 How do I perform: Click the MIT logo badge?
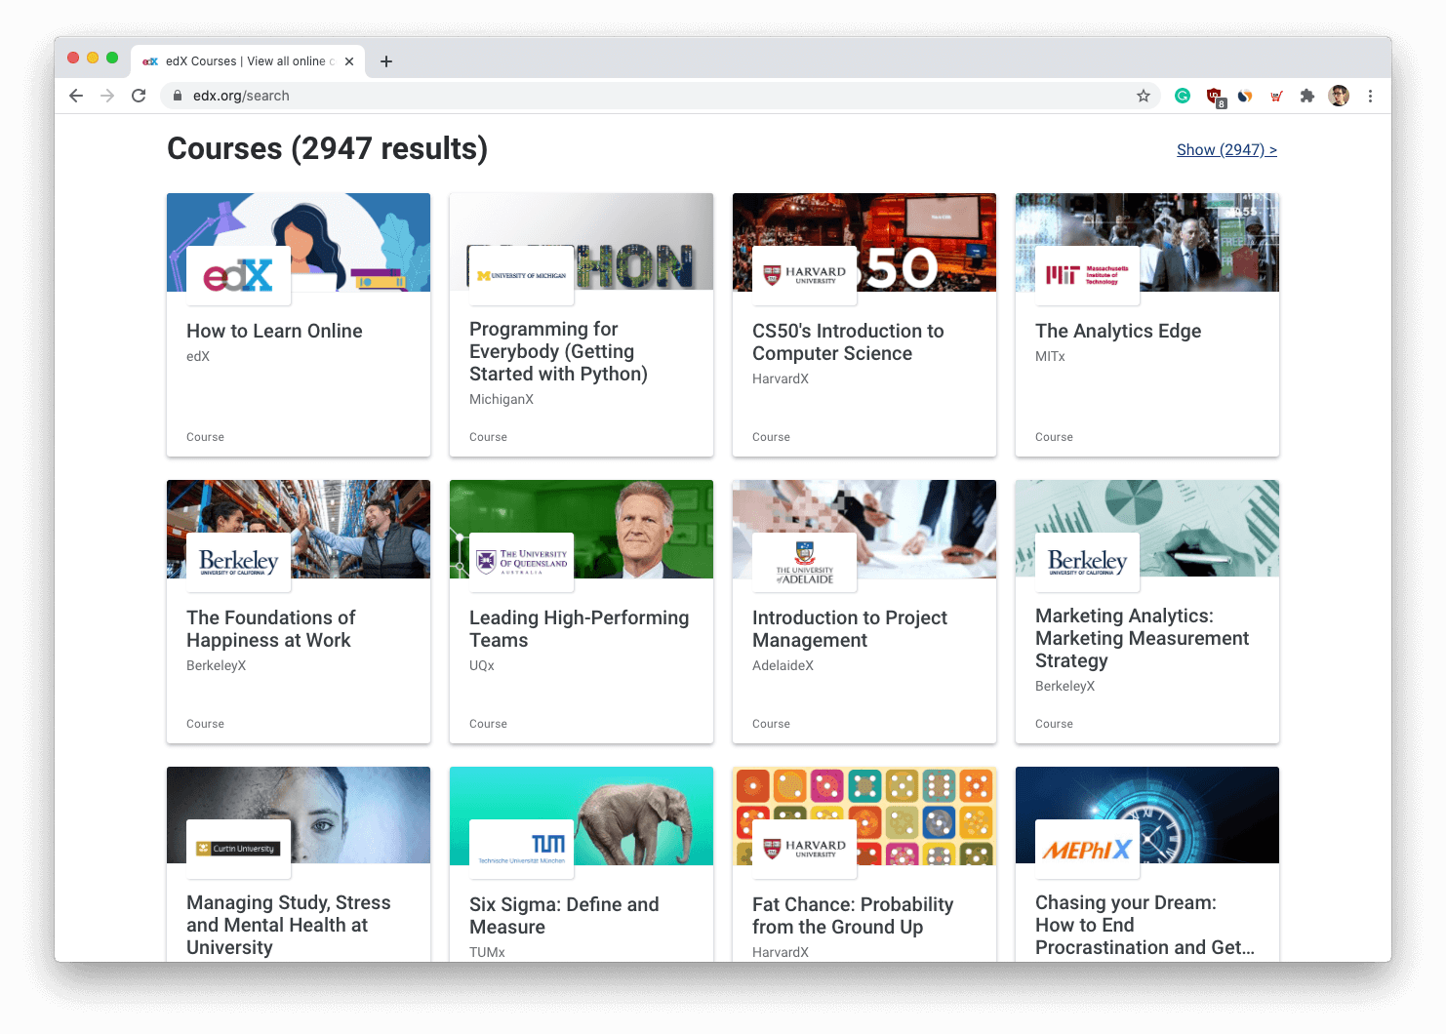tap(1087, 275)
